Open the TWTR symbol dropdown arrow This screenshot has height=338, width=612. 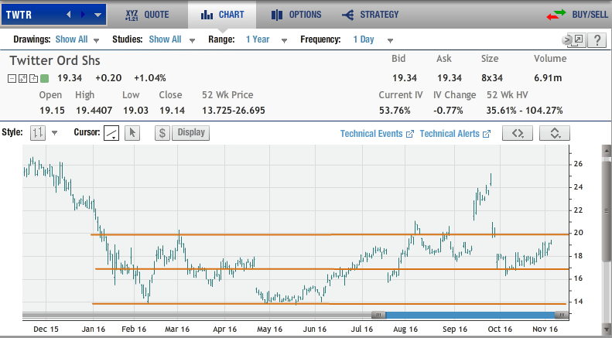point(98,15)
